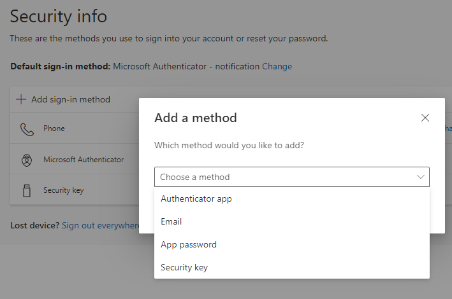The height and width of the screenshot is (299, 452).
Task: Click Change link for default sign-in method
Action: (x=277, y=66)
